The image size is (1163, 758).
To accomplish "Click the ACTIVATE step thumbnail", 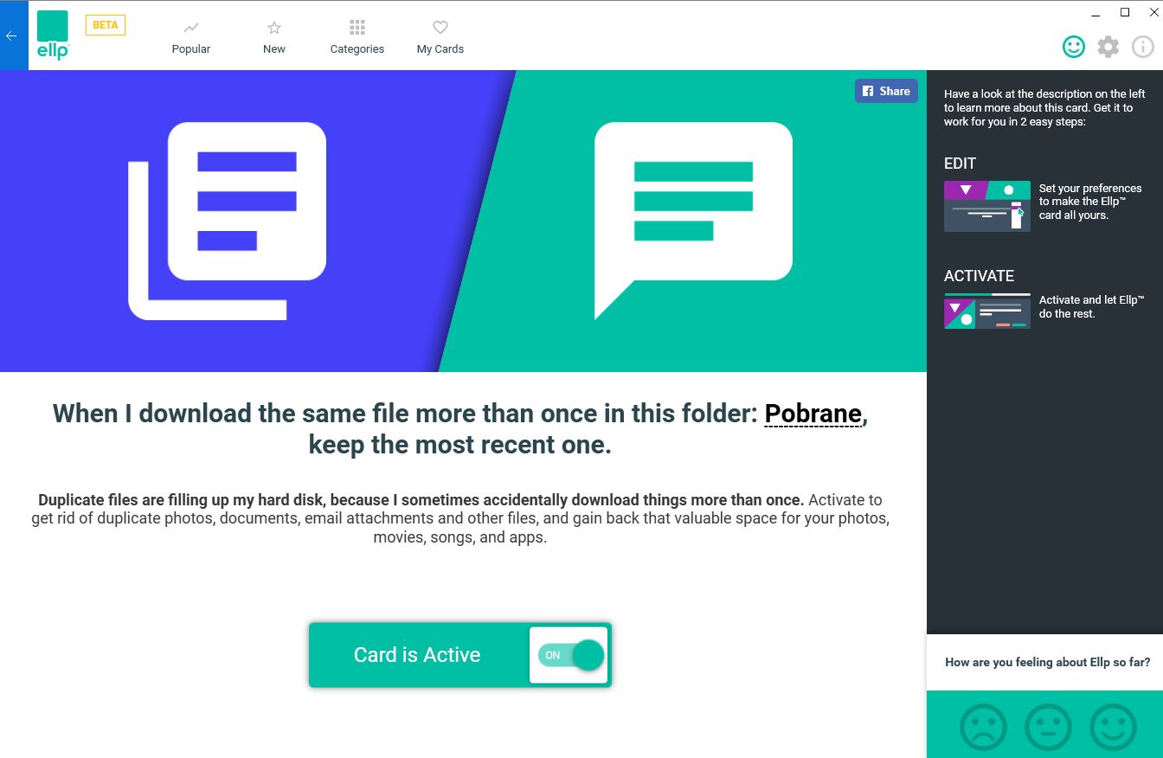I will click(987, 311).
